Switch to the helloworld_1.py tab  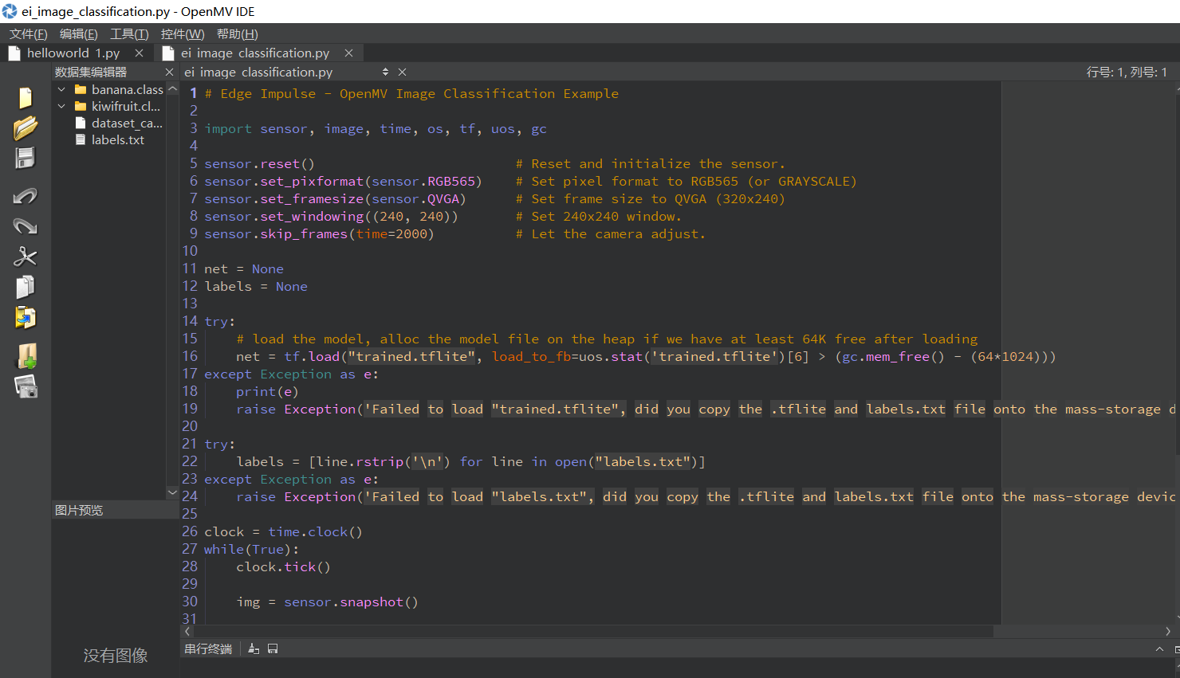(x=73, y=53)
